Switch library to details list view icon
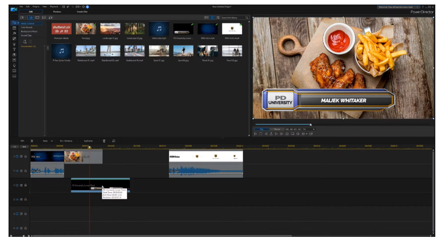The image size is (441, 242). click(x=207, y=18)
